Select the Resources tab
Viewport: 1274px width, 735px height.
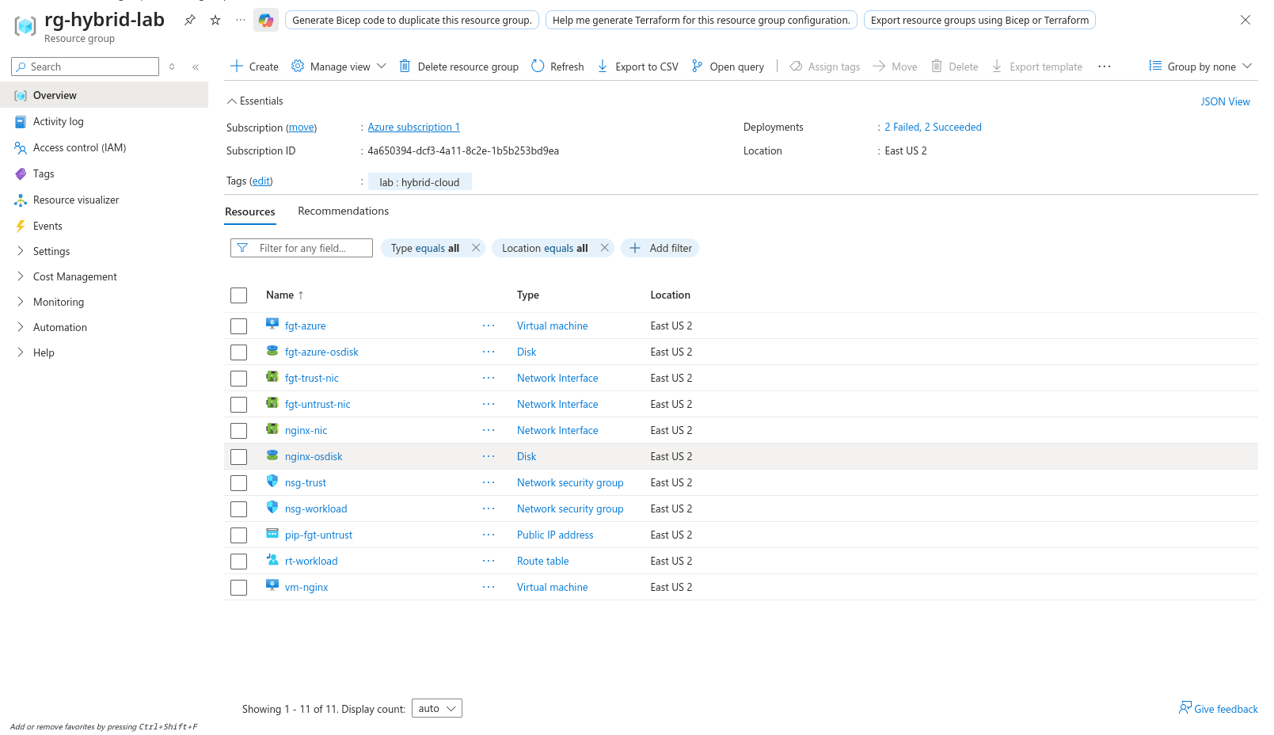[250, 211]
